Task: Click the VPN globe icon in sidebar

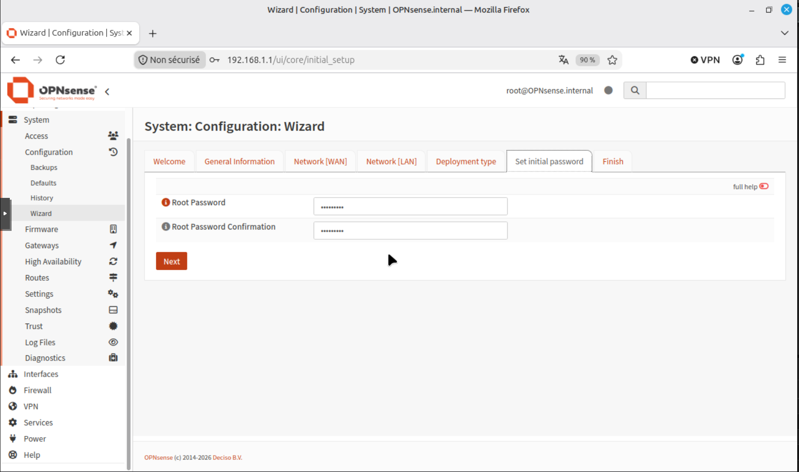Action: (x=13, y=406)
